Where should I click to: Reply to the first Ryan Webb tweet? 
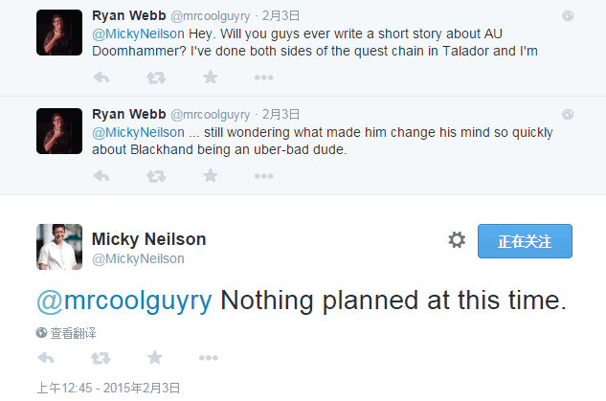101,78
